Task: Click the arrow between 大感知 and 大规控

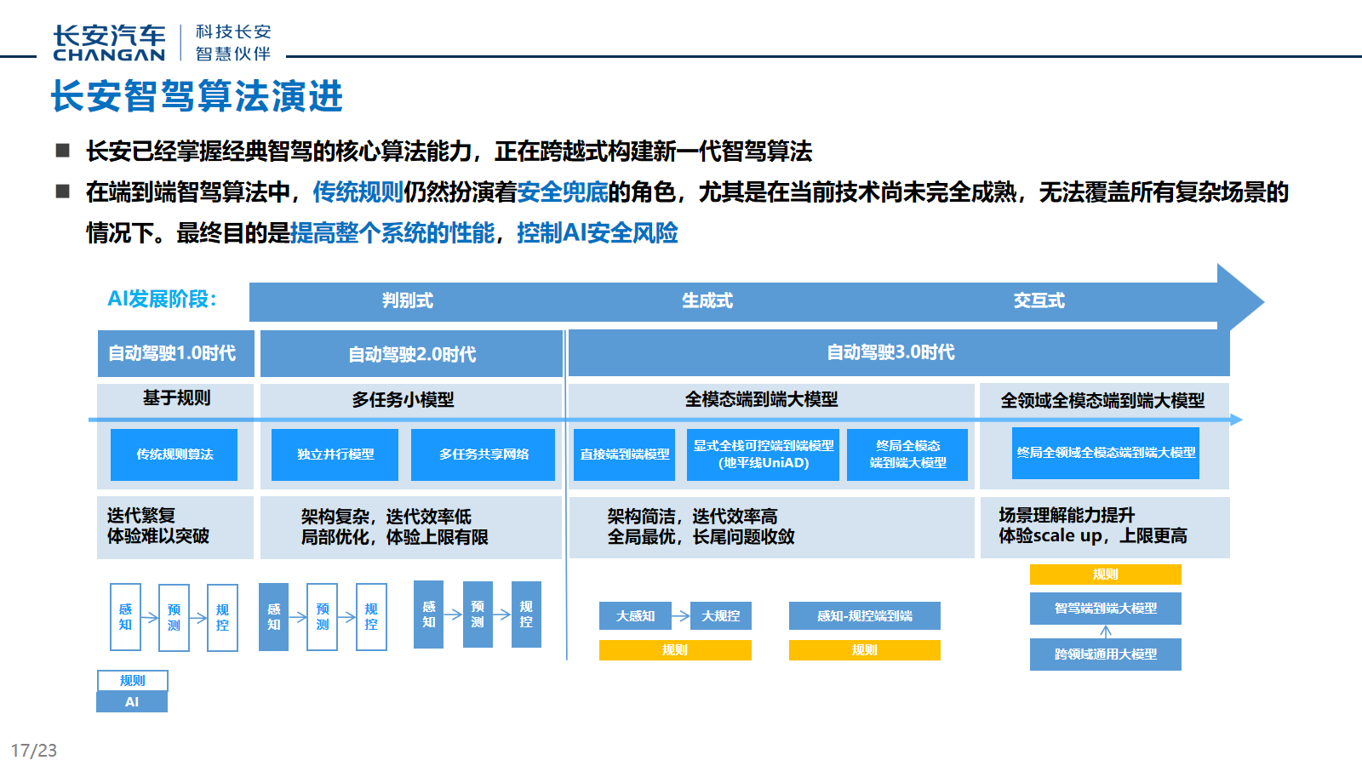Action: (x=680, y=615)
